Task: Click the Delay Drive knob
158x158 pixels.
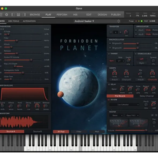Action: pos(138,89)
